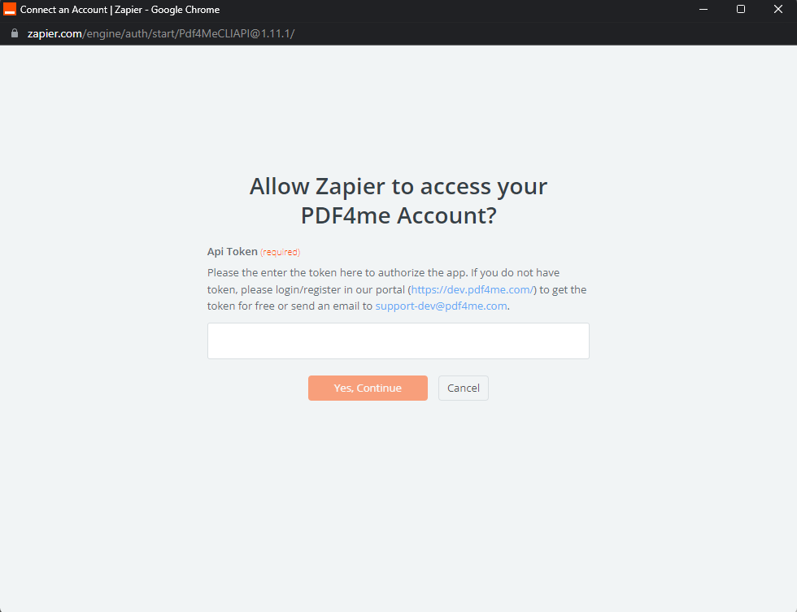Open the https://dev.pdf4me.com/ link
This screenshot has width=797, height=612.
[473, 289]
